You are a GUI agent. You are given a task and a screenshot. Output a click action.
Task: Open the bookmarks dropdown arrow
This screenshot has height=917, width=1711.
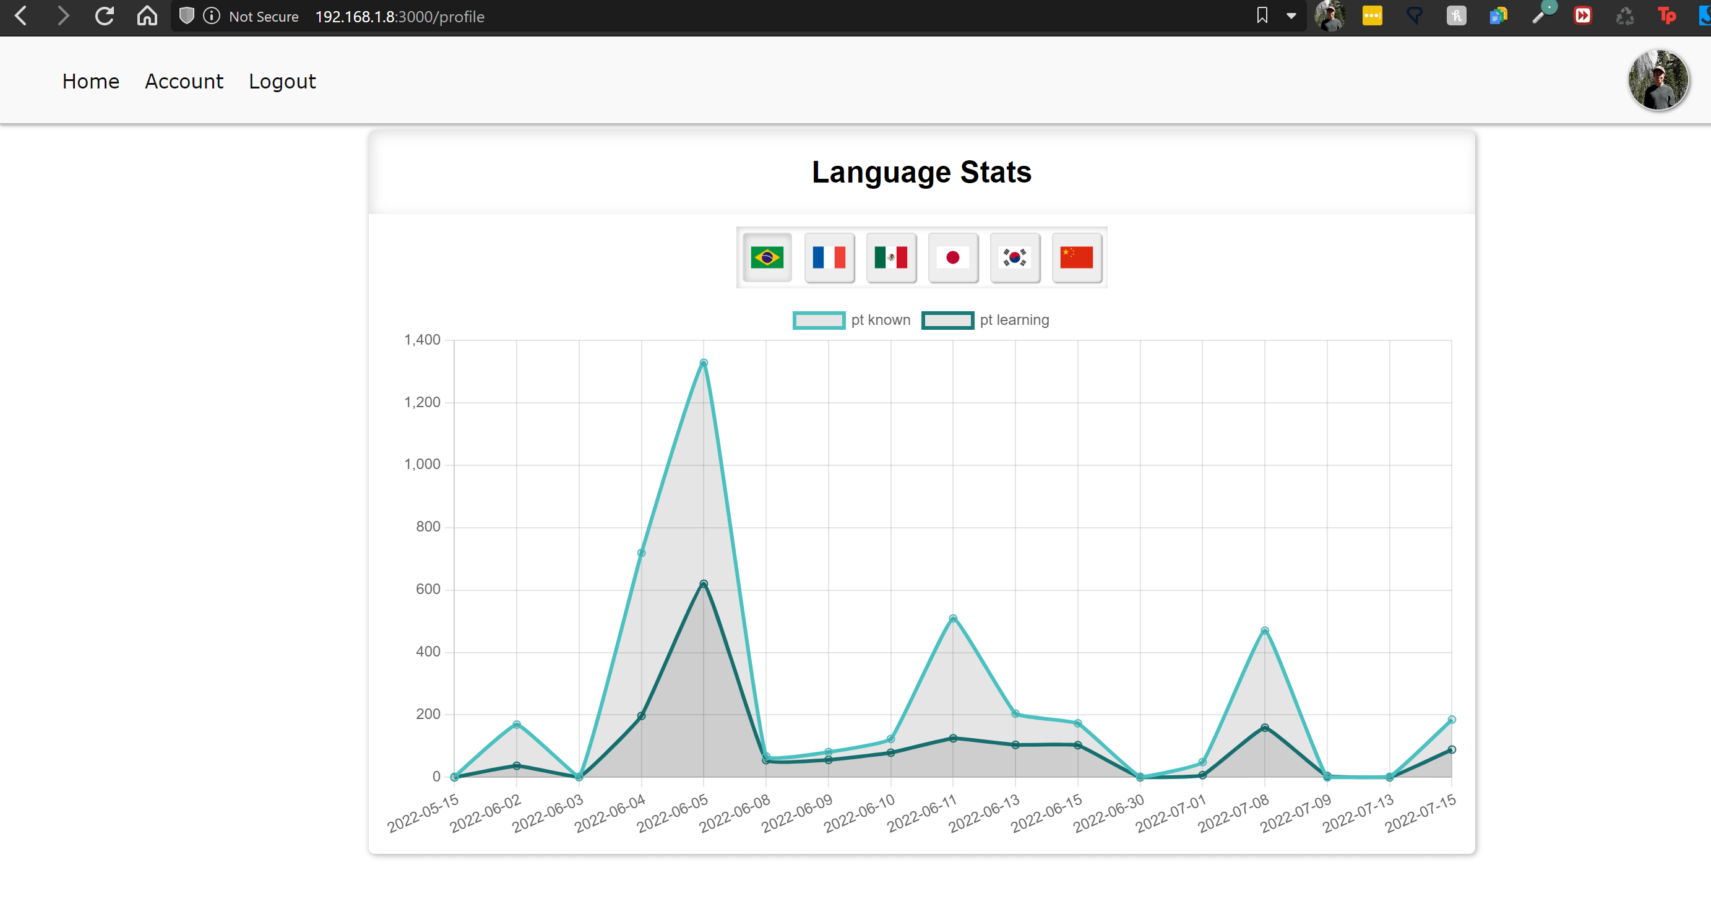click(1291, 16)
